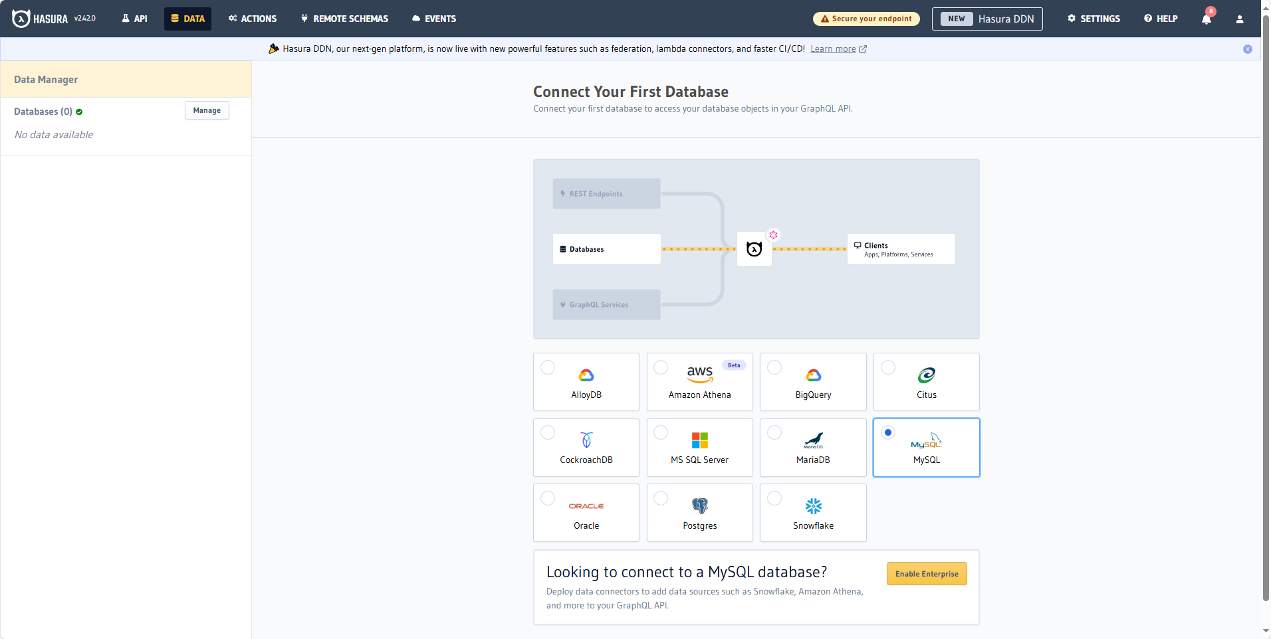Click the NEW Hasura DDN button

point(987,19)
